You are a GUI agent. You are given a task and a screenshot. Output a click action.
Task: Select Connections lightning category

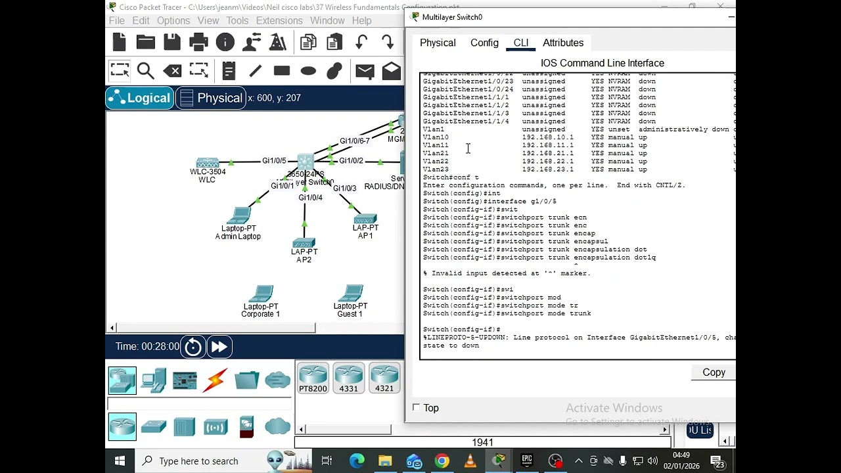click(x=216, y=380)
